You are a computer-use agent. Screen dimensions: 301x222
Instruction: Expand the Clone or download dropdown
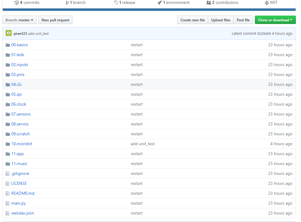(275, 20)
